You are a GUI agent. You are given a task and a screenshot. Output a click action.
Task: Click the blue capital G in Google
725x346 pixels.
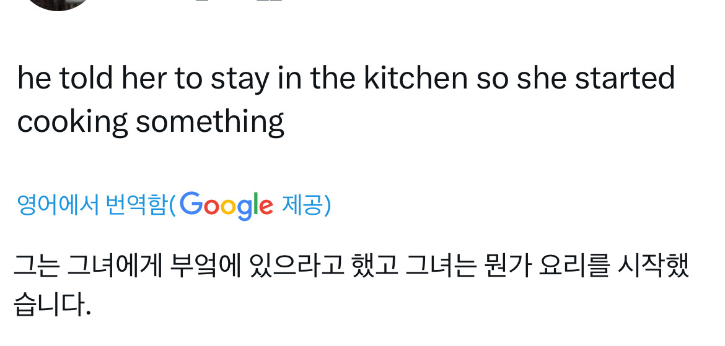click(192, 204)
